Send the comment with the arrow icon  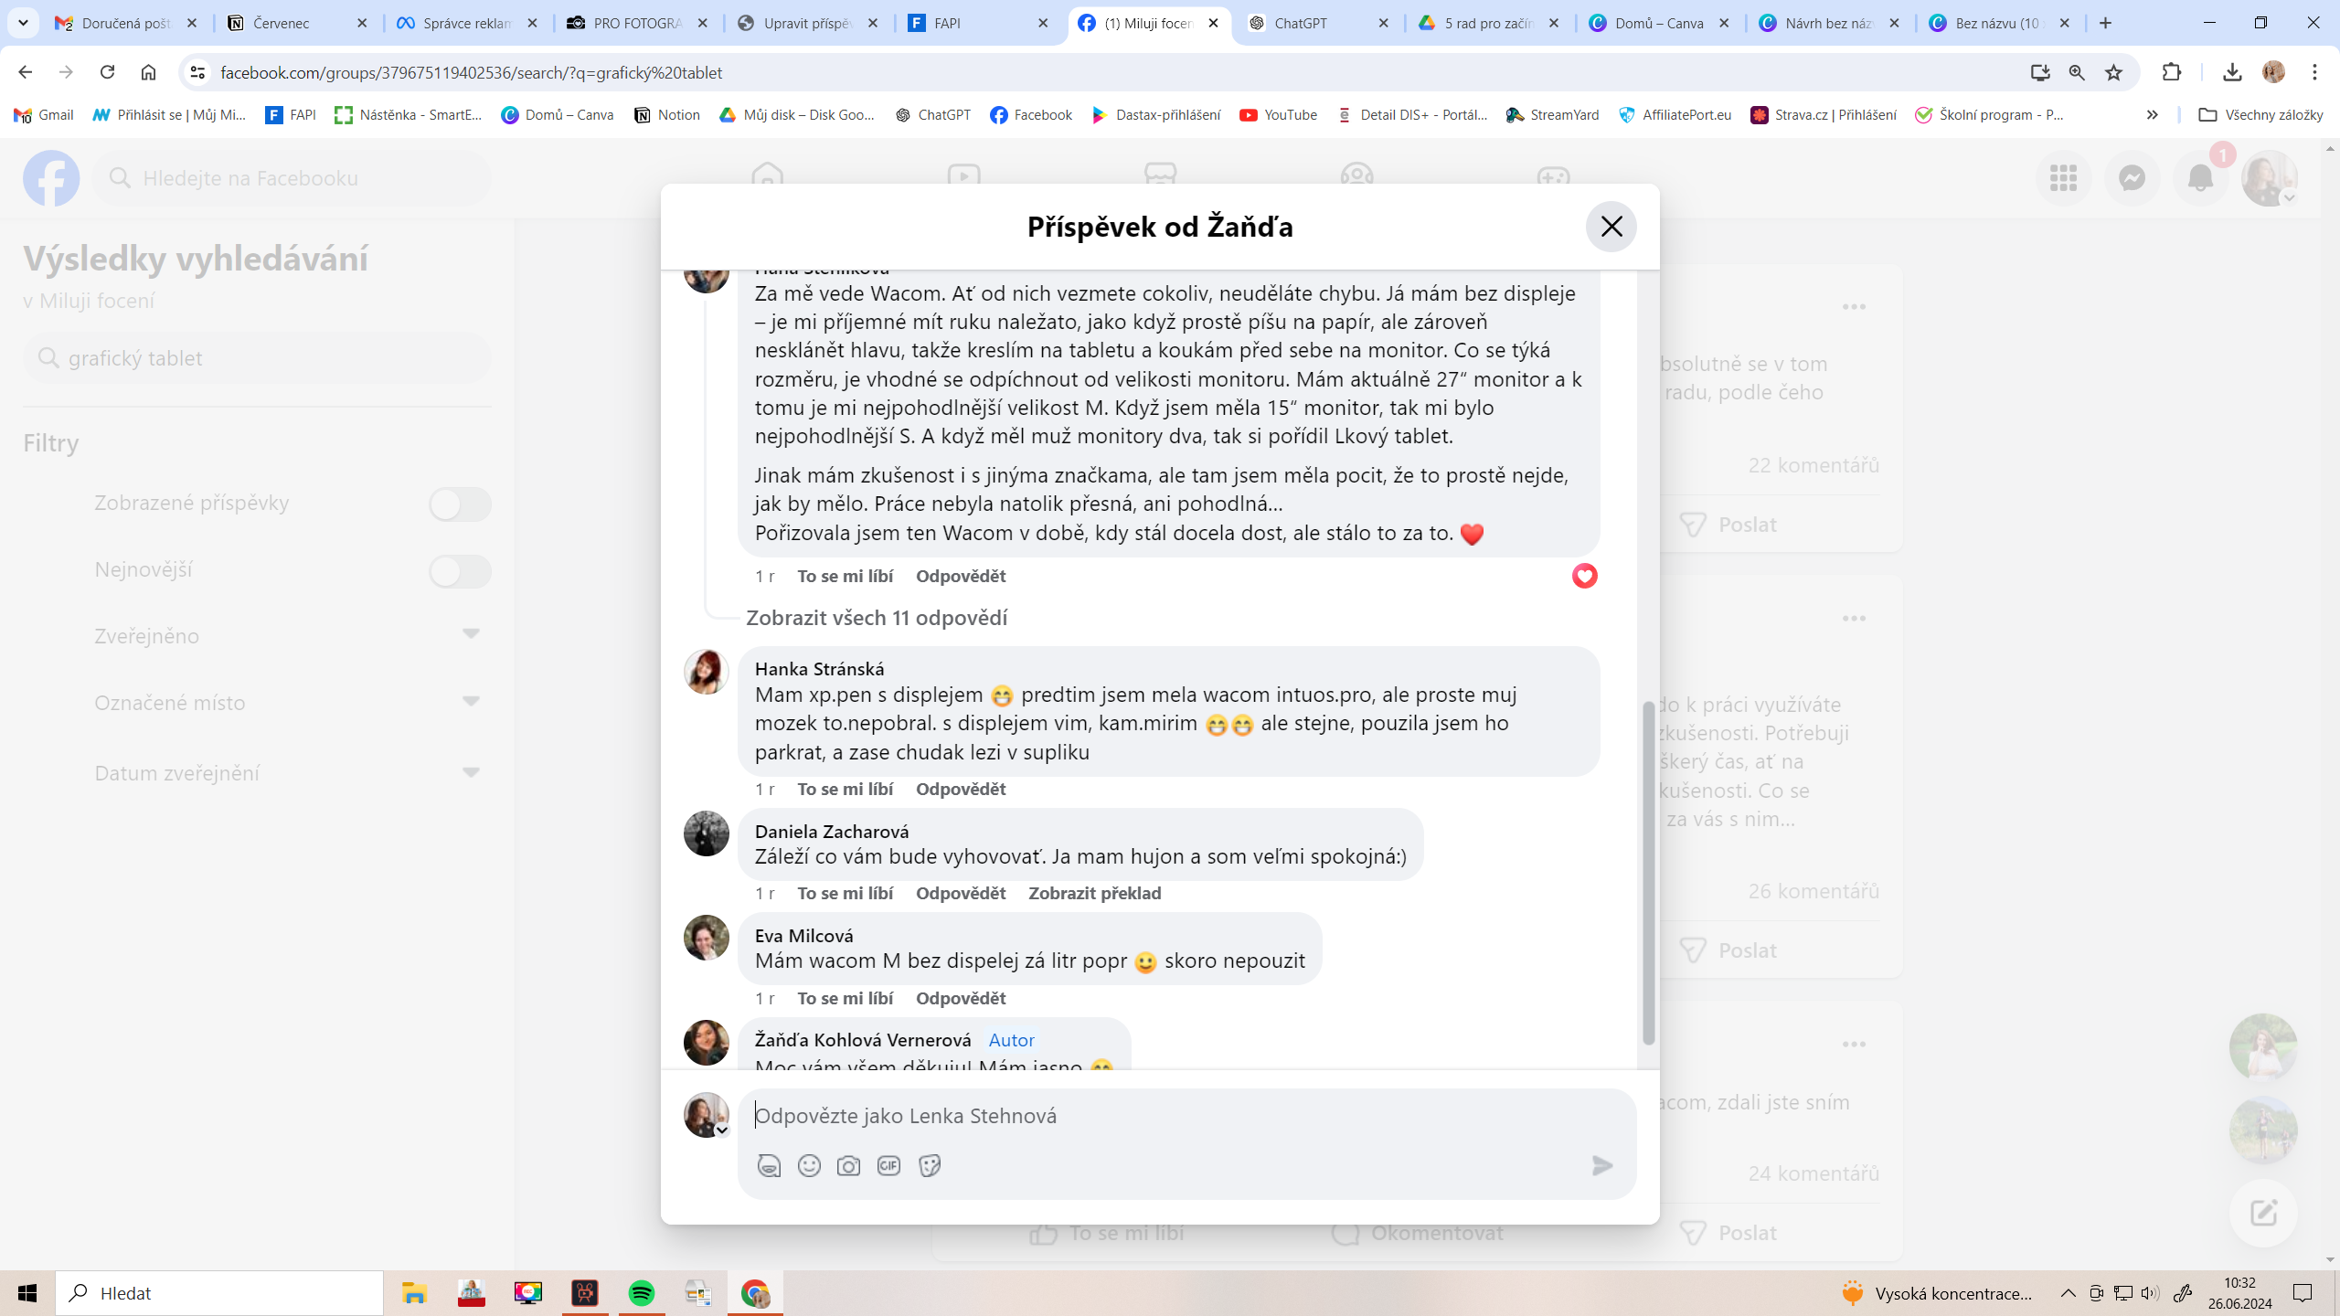click(x=1602, y=1165)
